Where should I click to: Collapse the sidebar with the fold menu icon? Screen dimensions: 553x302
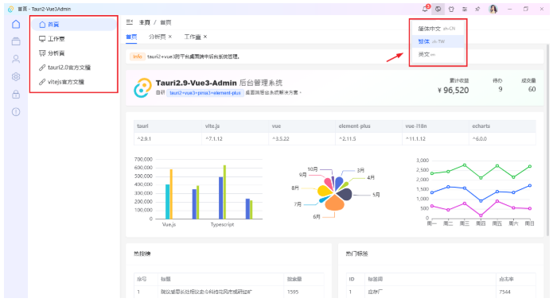(130, 22)
